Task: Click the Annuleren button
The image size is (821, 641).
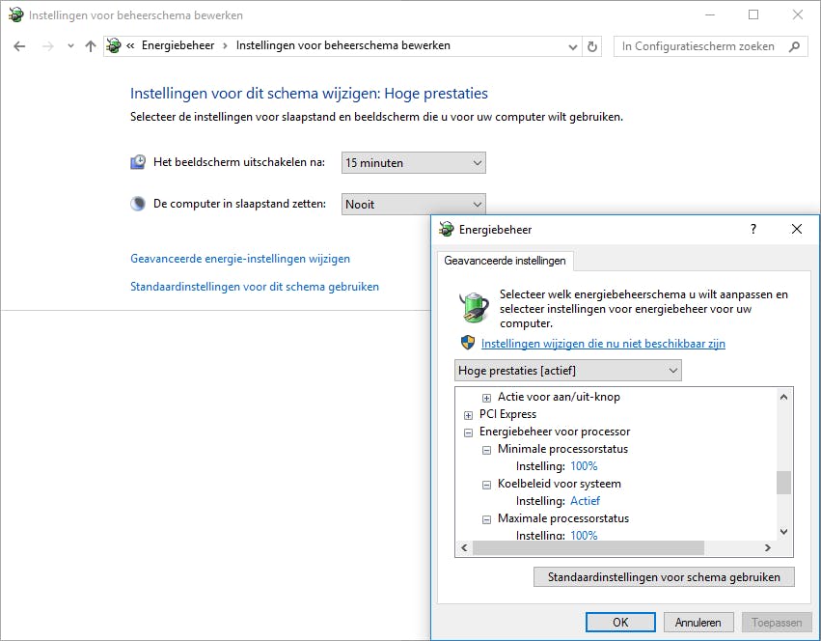Action: [x=698, y=622]
